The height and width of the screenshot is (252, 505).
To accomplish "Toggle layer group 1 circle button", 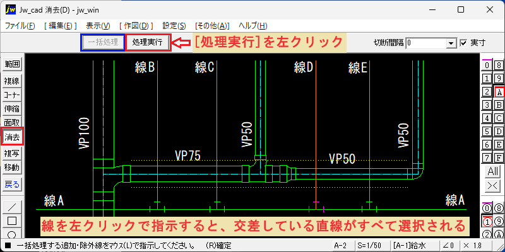I will [487, 221].
